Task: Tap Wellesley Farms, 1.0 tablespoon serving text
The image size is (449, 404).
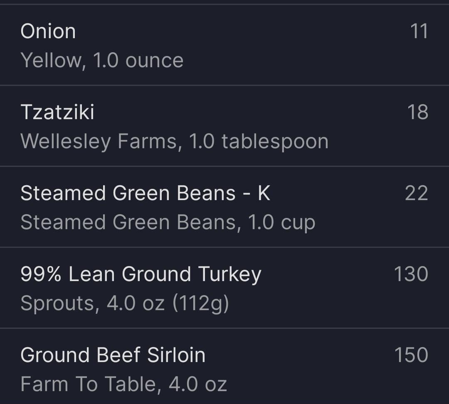Action: pos(174,142)
